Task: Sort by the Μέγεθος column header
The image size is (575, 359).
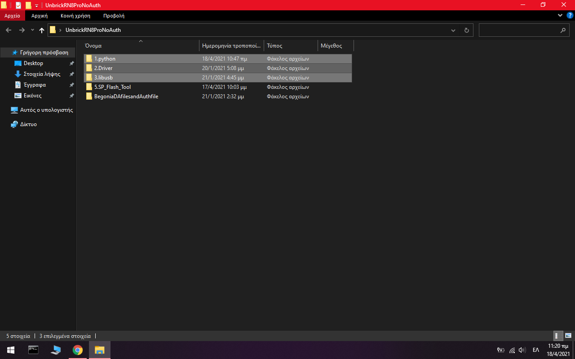Action: click(332, 46)
